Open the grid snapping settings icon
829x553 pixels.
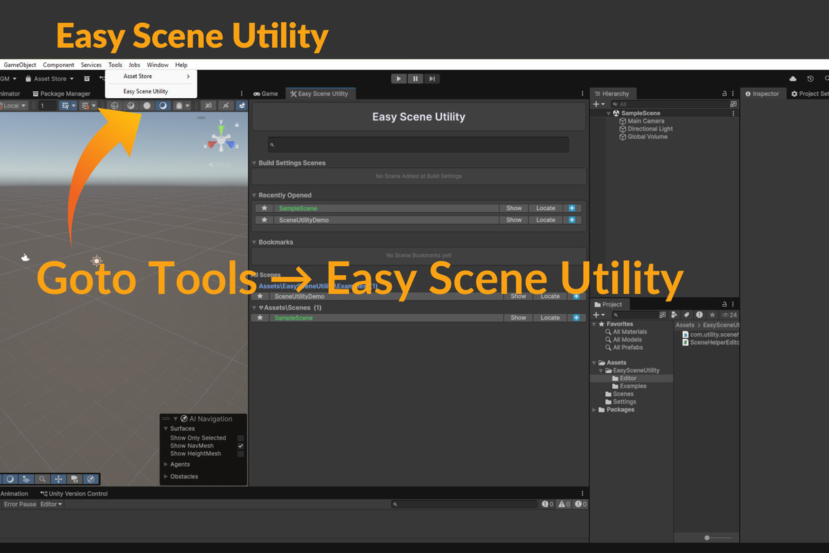coord(94,105)
